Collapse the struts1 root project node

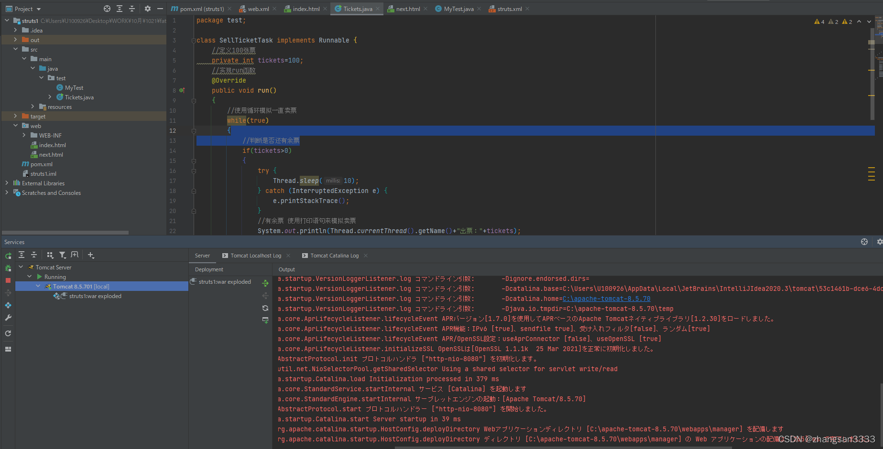7,21
